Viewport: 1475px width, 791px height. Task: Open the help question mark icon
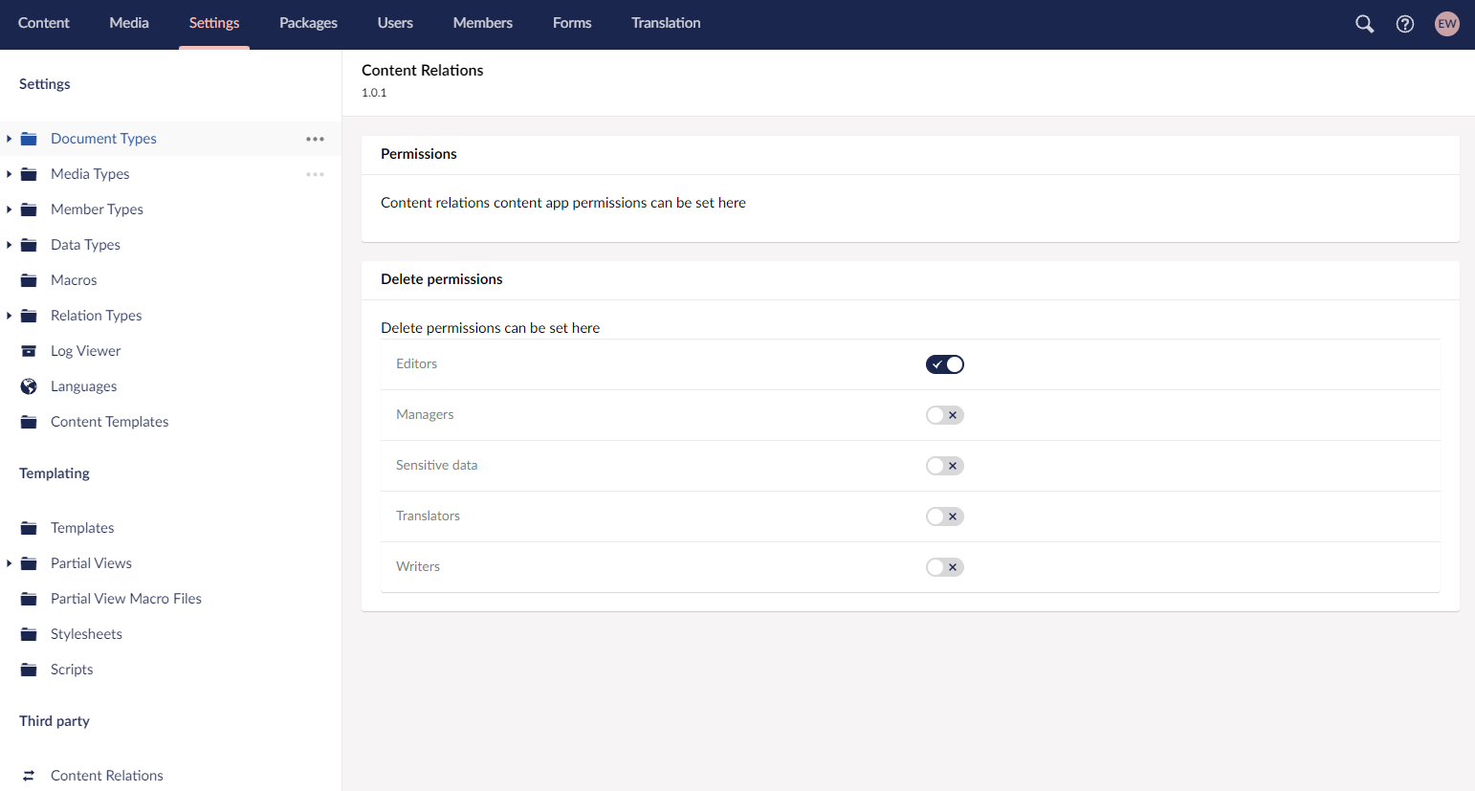(x=1405, y=24)
